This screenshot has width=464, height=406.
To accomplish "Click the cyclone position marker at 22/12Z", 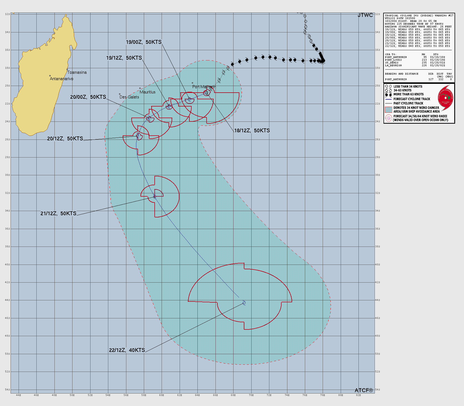I will click(x=244, y=303).
